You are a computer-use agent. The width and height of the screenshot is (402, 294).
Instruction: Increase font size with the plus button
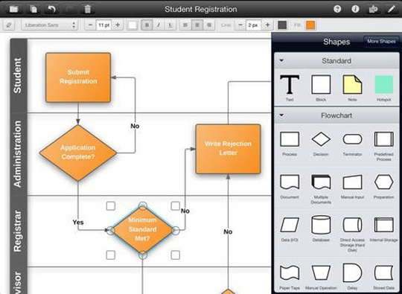coord(118,25)
